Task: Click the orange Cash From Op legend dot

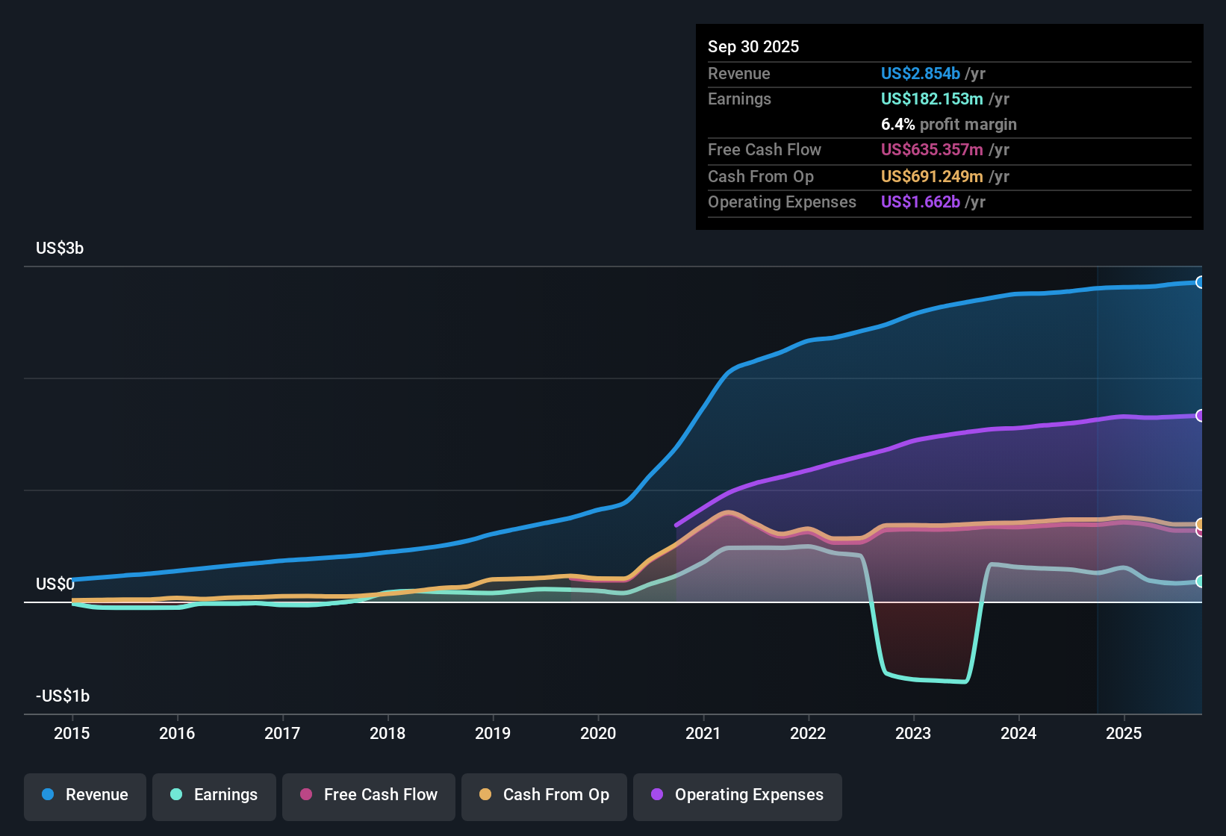Action: 484,794
